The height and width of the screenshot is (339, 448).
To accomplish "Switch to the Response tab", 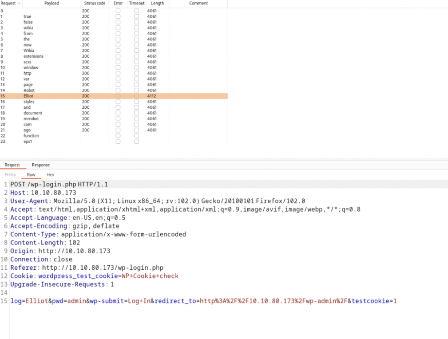I will 41,165.
